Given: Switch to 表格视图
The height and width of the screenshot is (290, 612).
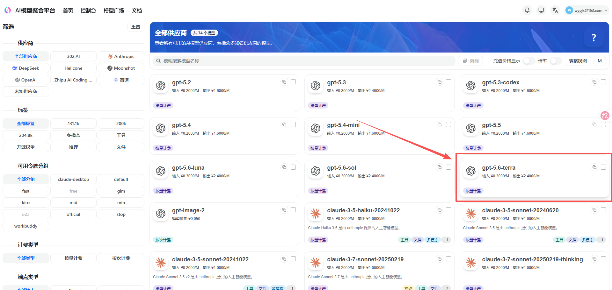Looking at the screenshot, I should [x=578, y=61].
